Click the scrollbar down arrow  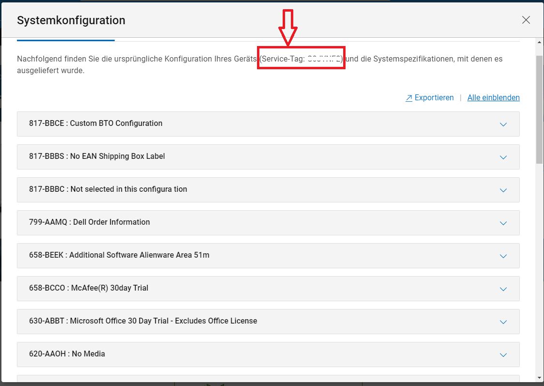pyautogui.click(x=539, y=378)
